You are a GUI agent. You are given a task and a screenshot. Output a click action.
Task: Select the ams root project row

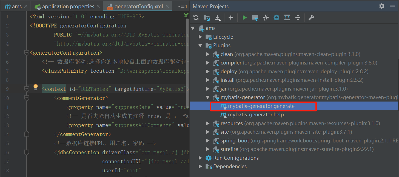point(294,28)
